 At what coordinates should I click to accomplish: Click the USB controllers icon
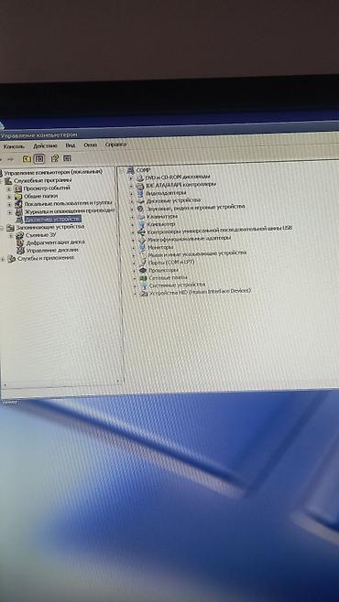pos(141,231)
